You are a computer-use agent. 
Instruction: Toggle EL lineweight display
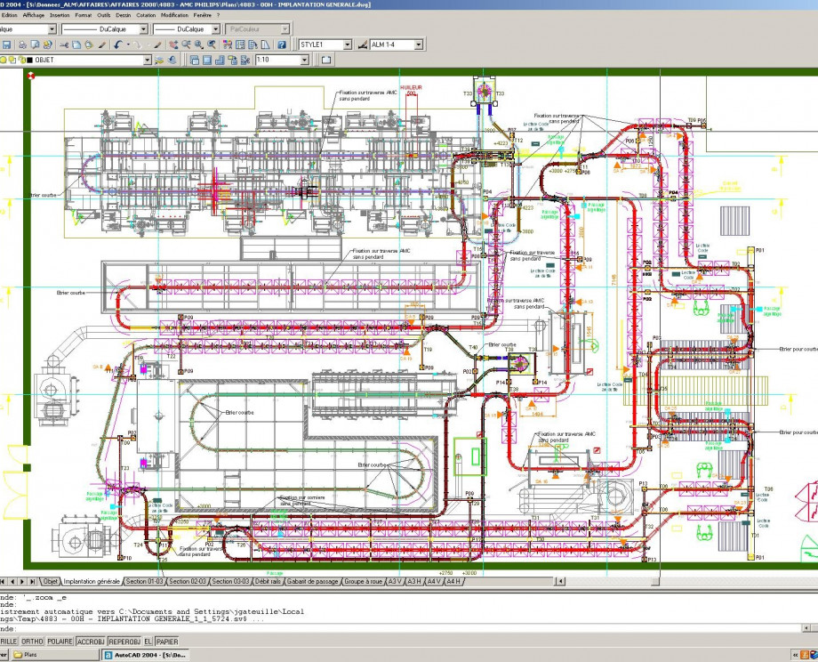[x=148, y=642]
